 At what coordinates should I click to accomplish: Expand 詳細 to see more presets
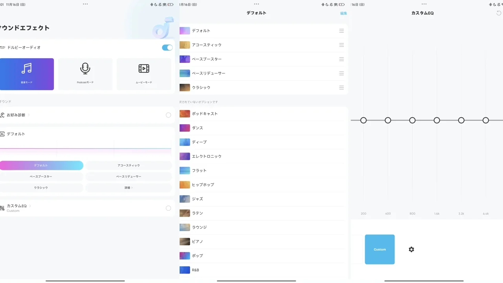tap(128, 187)
